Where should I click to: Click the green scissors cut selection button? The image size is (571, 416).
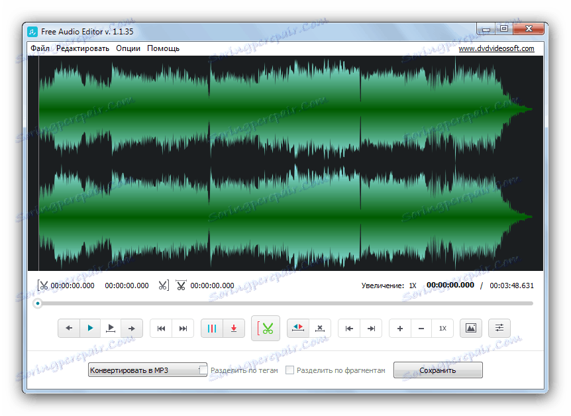pos(266,328)
